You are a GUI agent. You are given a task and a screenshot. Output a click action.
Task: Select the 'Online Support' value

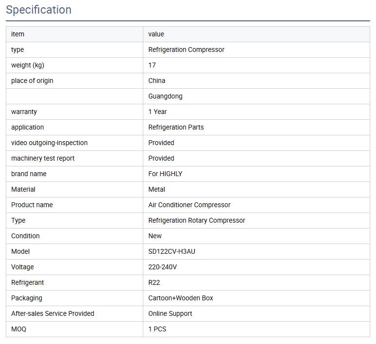170,313
